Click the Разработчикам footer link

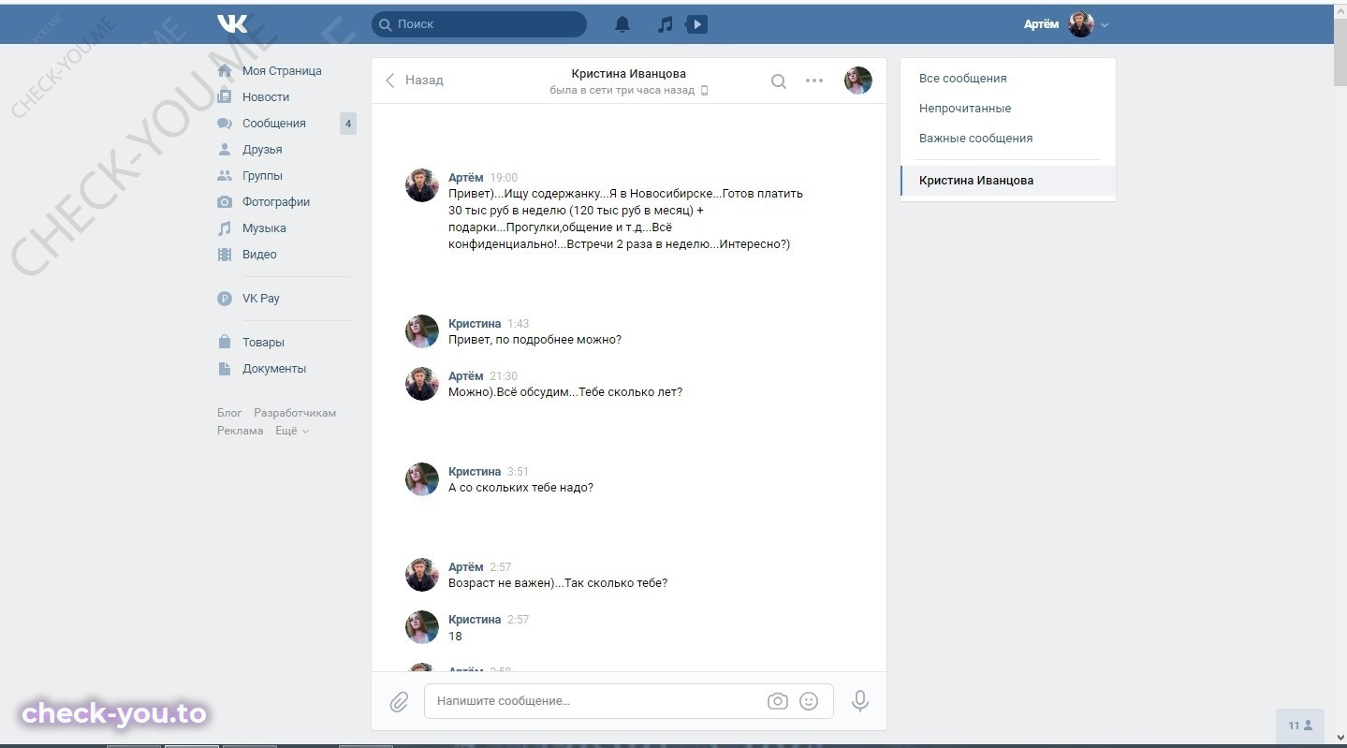(295, 413)
